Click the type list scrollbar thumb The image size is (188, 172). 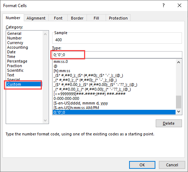click(179, 102)
